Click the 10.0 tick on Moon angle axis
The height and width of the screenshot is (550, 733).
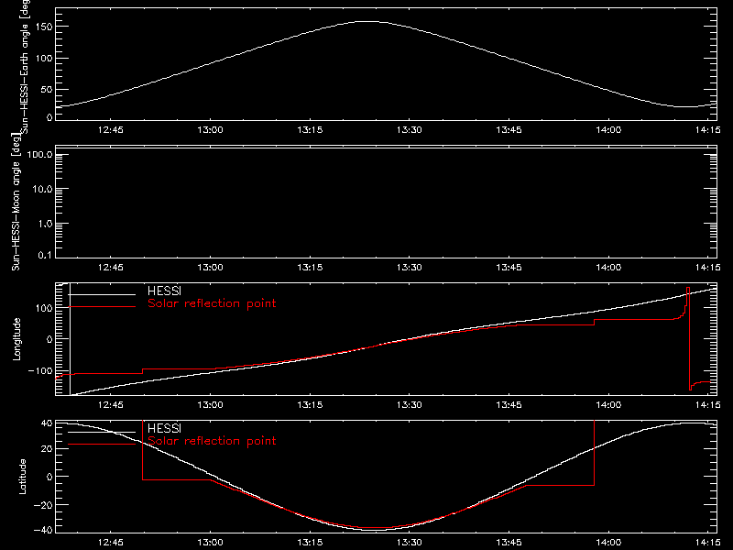[x=42, y=190]
